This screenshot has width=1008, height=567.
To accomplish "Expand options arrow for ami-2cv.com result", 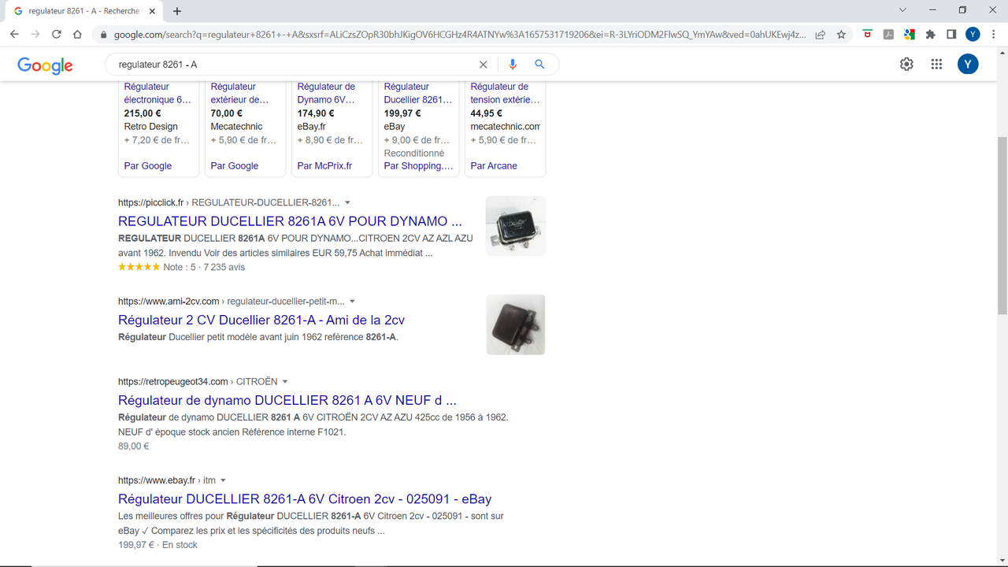I will [x=352, y=301].
